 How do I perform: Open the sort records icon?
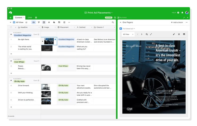coord(49,22)
